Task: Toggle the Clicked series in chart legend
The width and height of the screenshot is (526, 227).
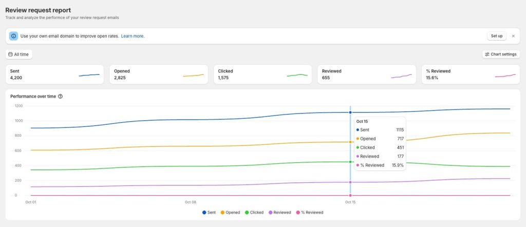Action: click(x=254, y=212)
